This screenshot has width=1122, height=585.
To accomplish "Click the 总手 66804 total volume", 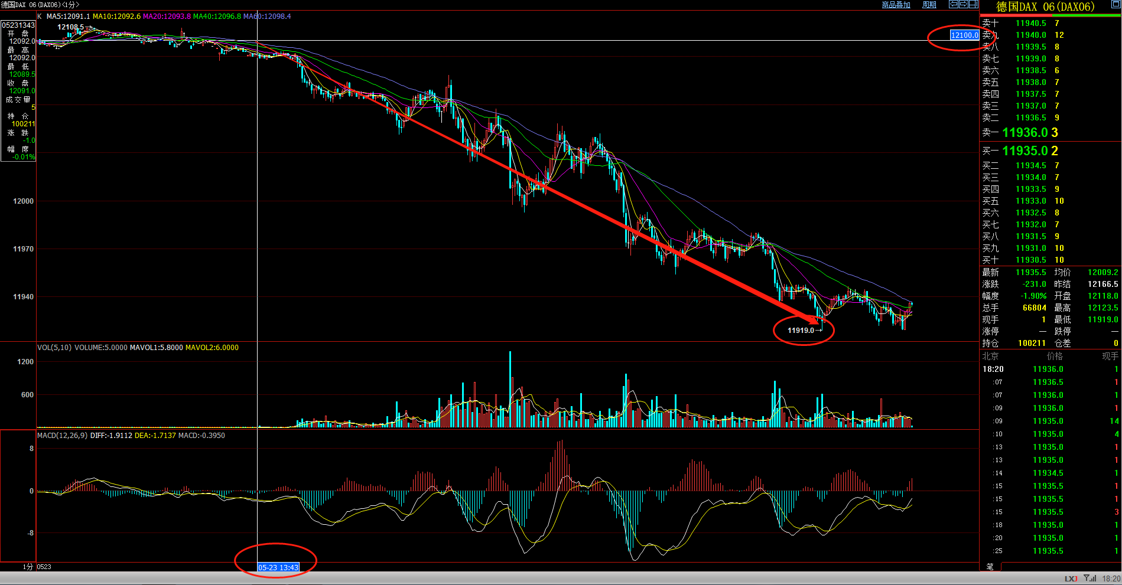I will [x=1035, y=308].
